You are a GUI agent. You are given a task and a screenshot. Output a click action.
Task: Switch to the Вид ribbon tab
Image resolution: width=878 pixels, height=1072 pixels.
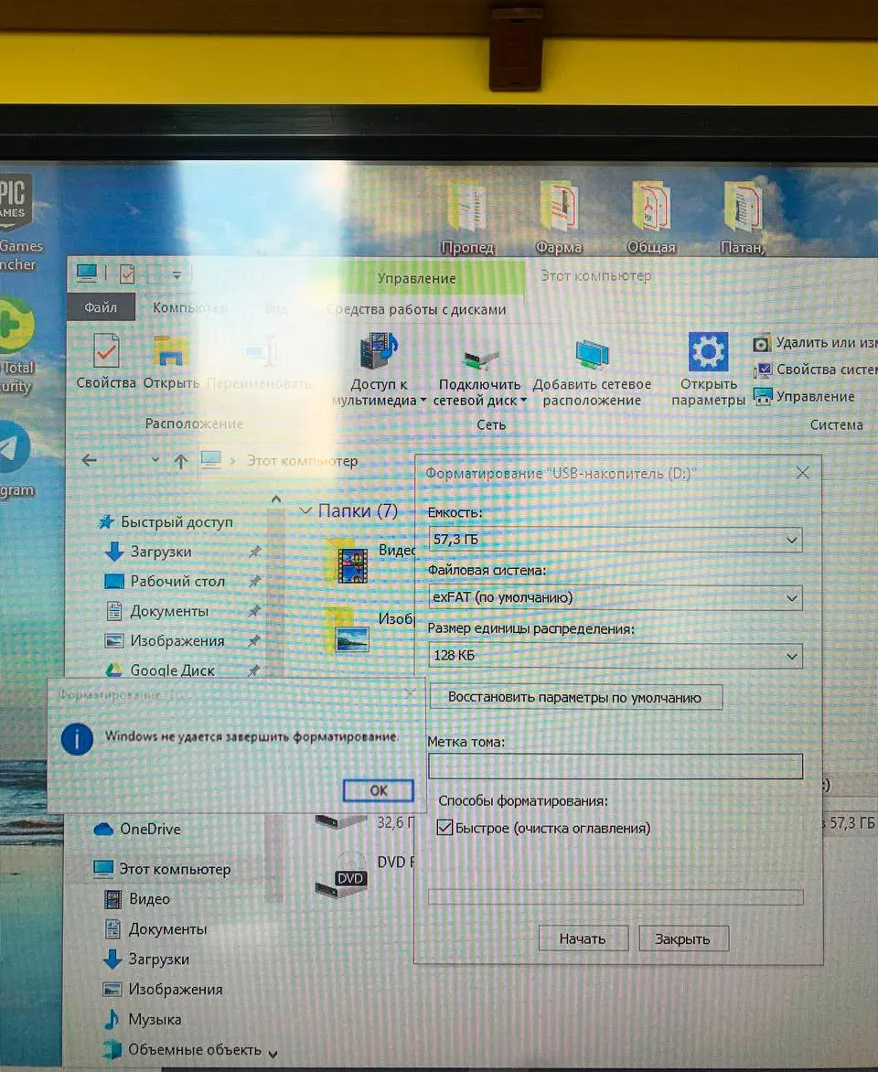(276, 309)
